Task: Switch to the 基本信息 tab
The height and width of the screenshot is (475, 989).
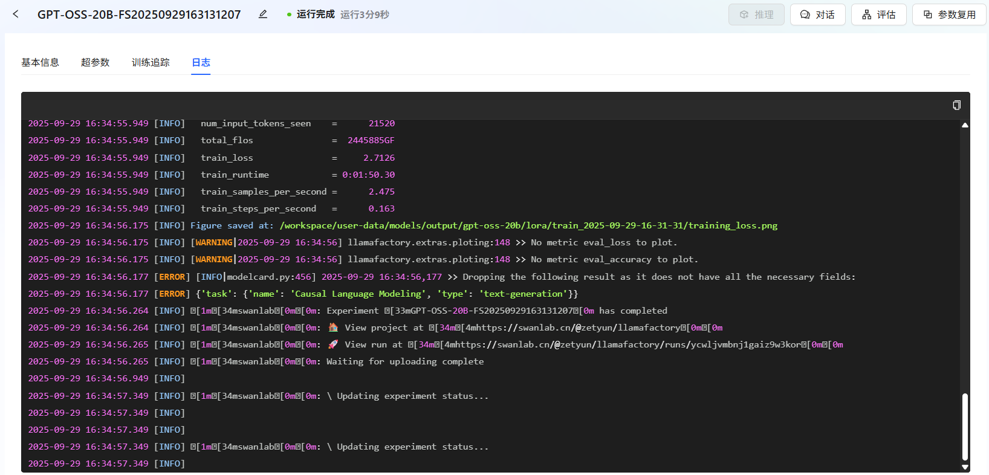Action: (40, 62)
